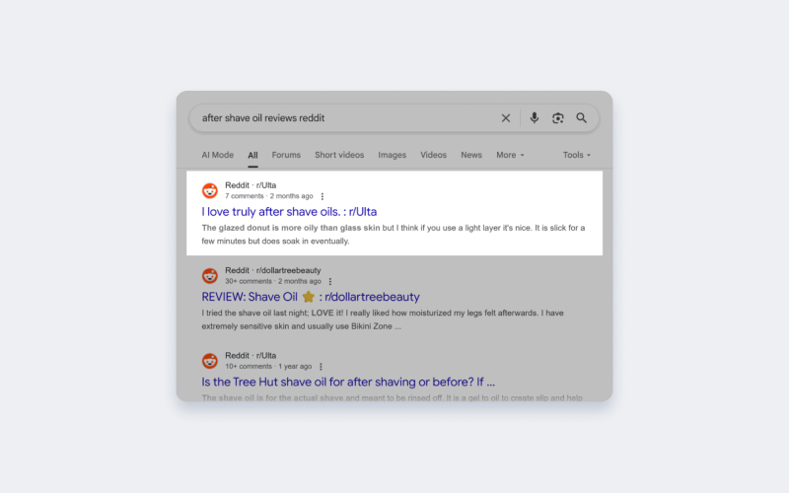Open three-dot menu for first r/Ulta result
The width and height of the screenshot is (789, 493).
tap(323, 196)
